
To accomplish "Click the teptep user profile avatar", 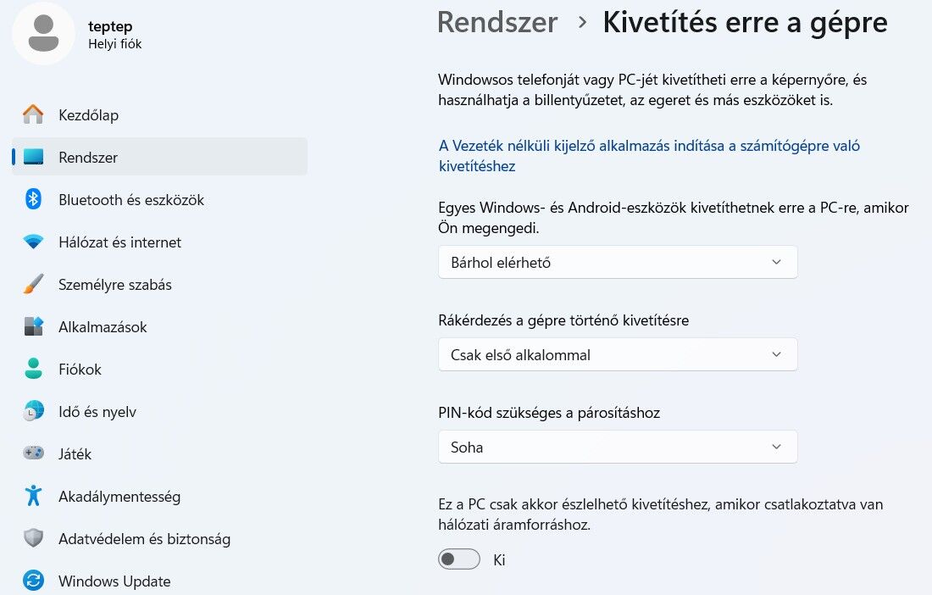I will [43, 34].
